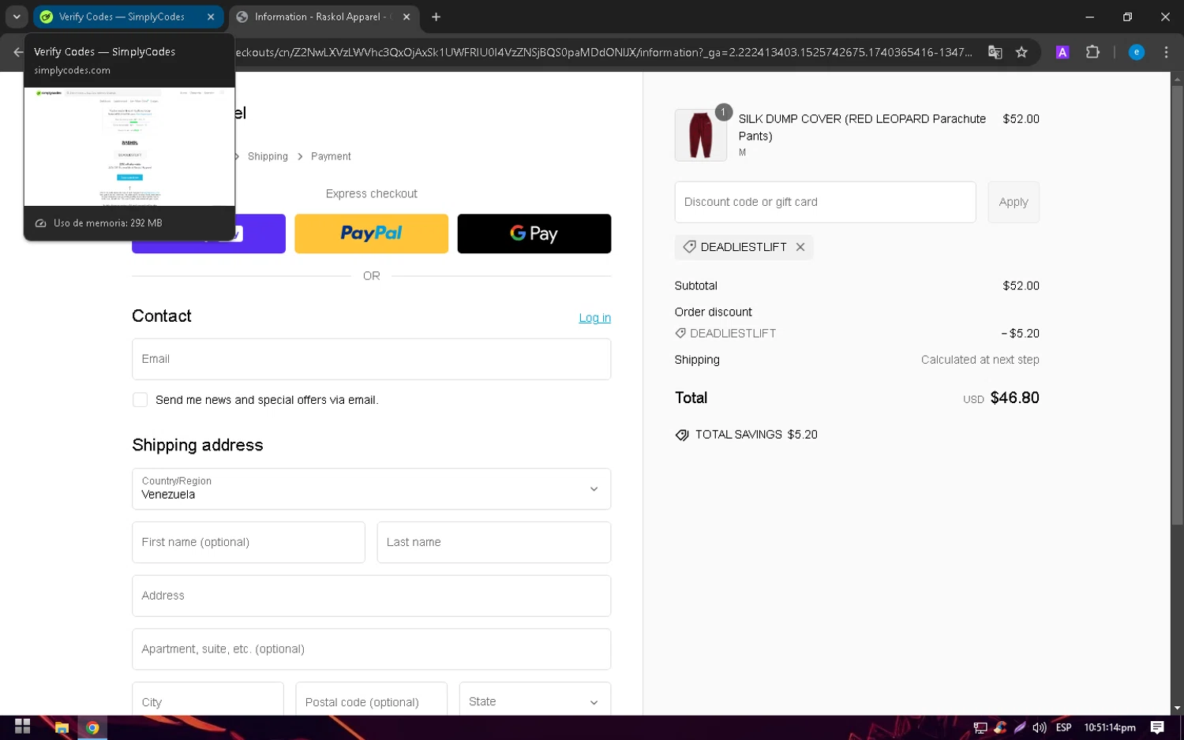Screen dimensions: 1184x740
Task: Click the TOTAL SAVINGS tag icon
Action: pyautogui.click(x=682, y=435)
